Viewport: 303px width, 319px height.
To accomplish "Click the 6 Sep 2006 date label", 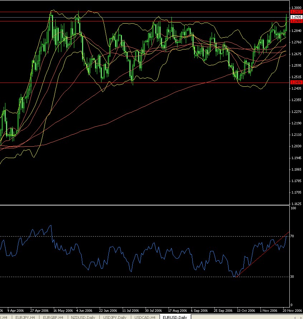I will pyautogui.click(x=199, y=311).
